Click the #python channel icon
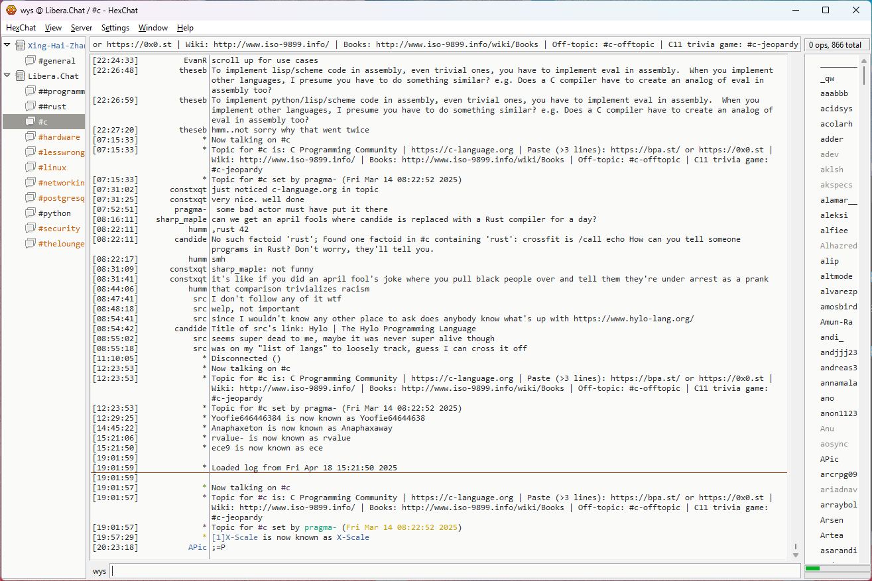 click(31, 213)
